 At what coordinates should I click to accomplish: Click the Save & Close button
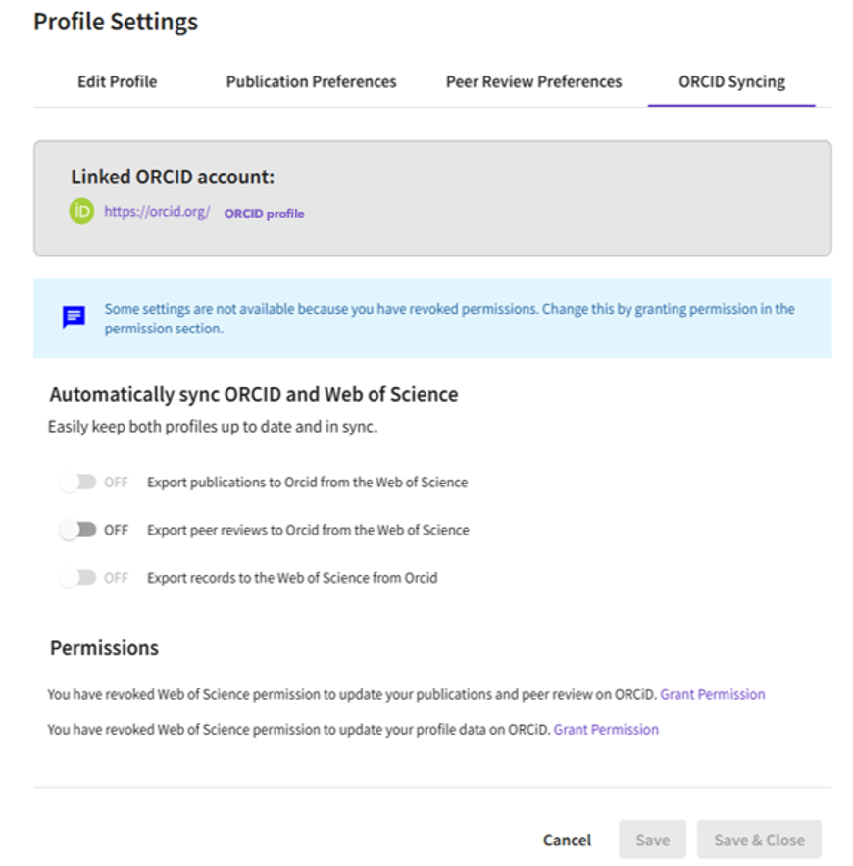pyautogui.click(x=759, y=840)
